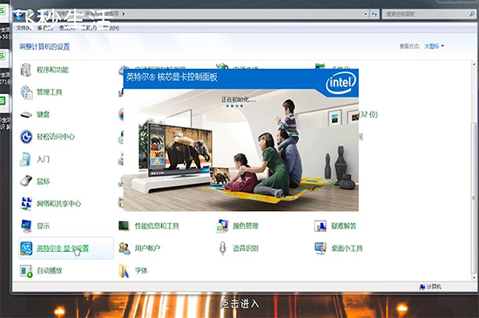Expand the view by 大图标 dropdown
479x318 pixels.
434,46
